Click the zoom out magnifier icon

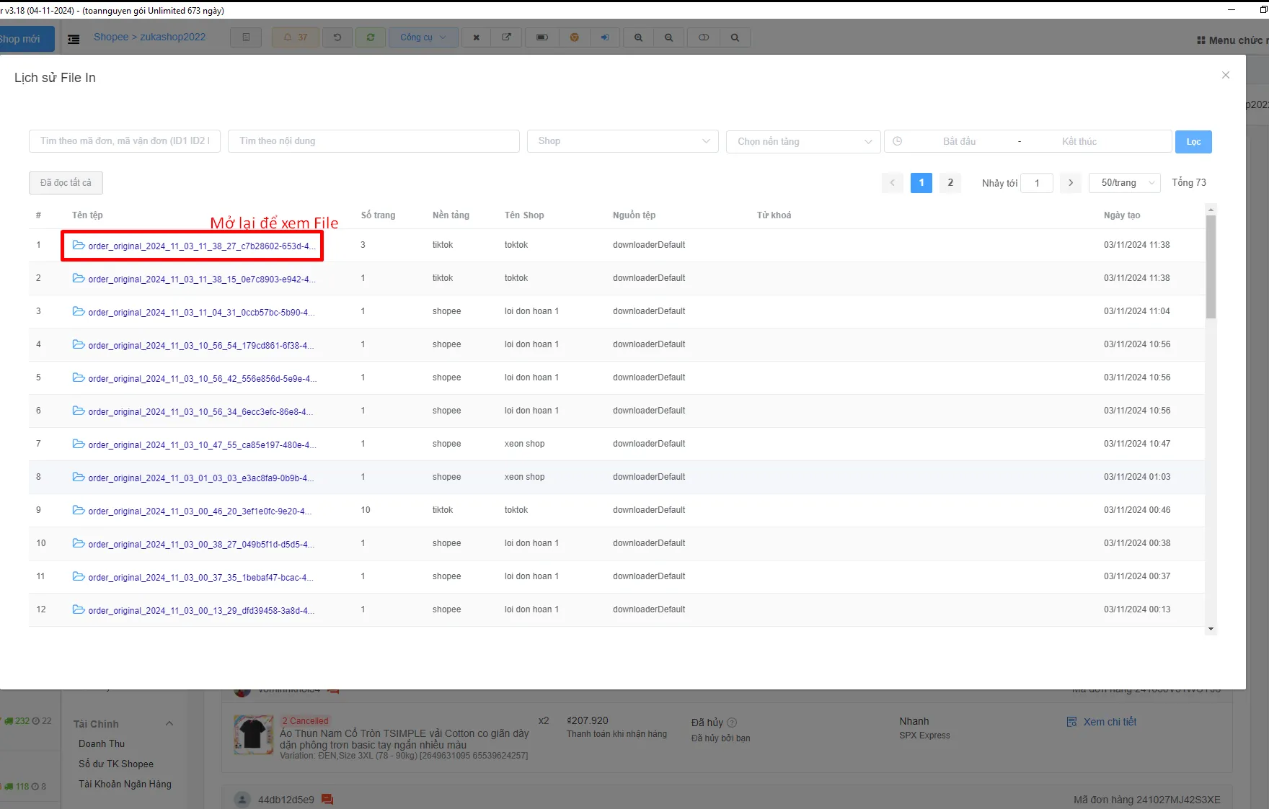click(x=668, y=37)
